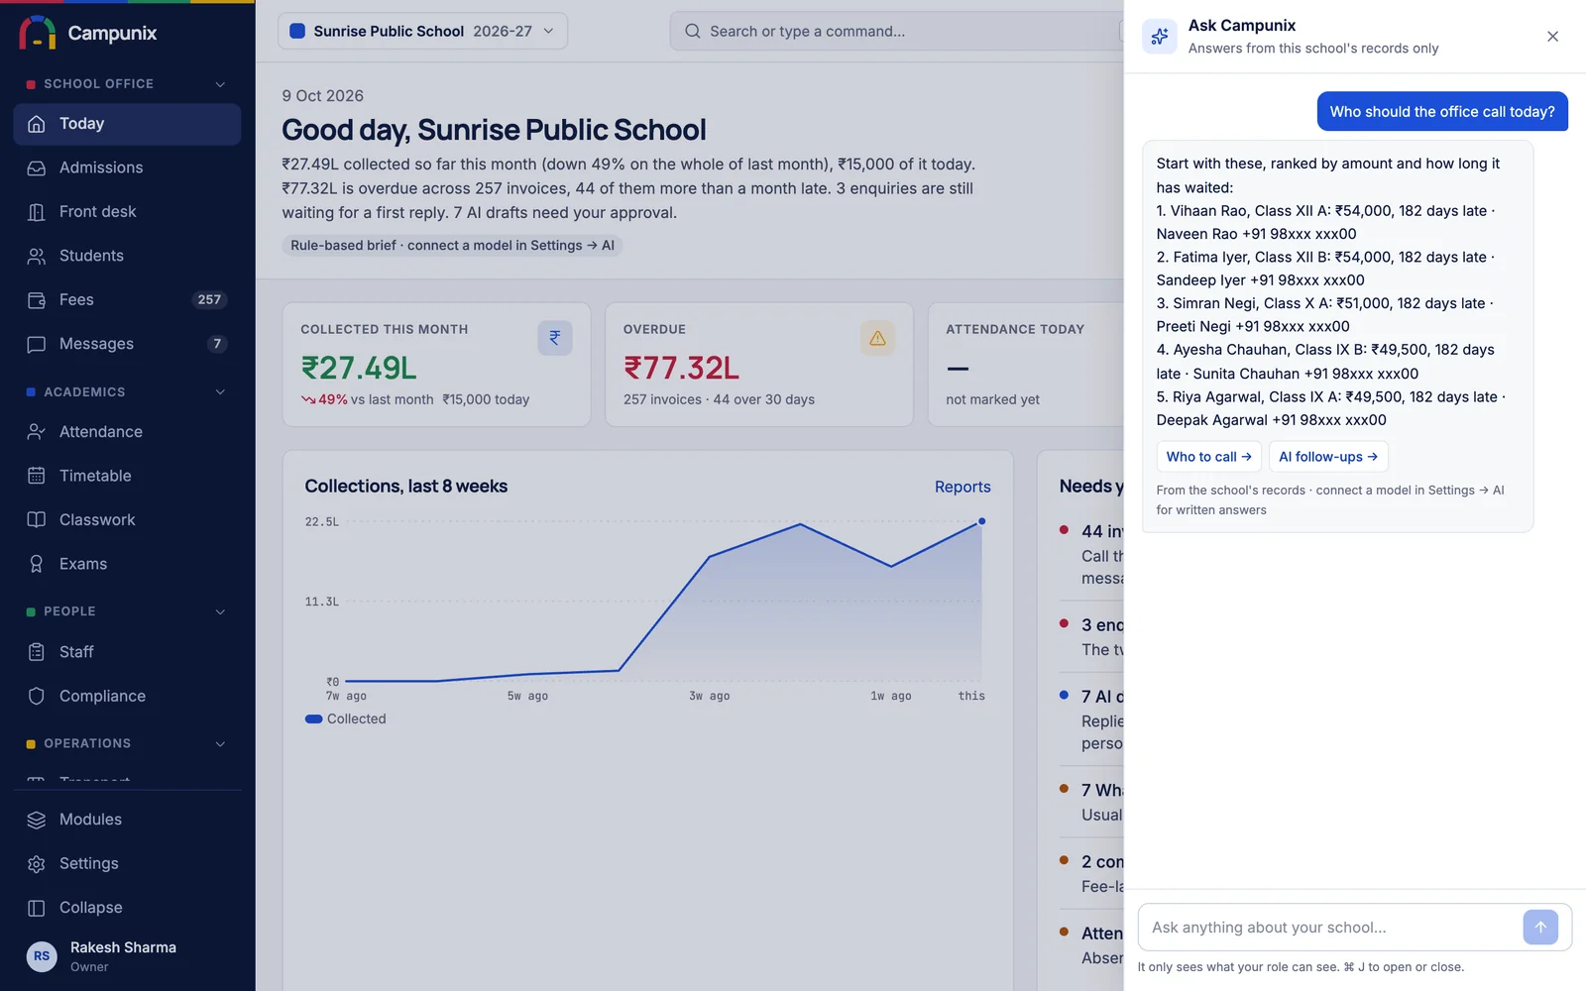Open the Reports link on chart
This screenshot has width=1586, height=991.
click(963, 487)
